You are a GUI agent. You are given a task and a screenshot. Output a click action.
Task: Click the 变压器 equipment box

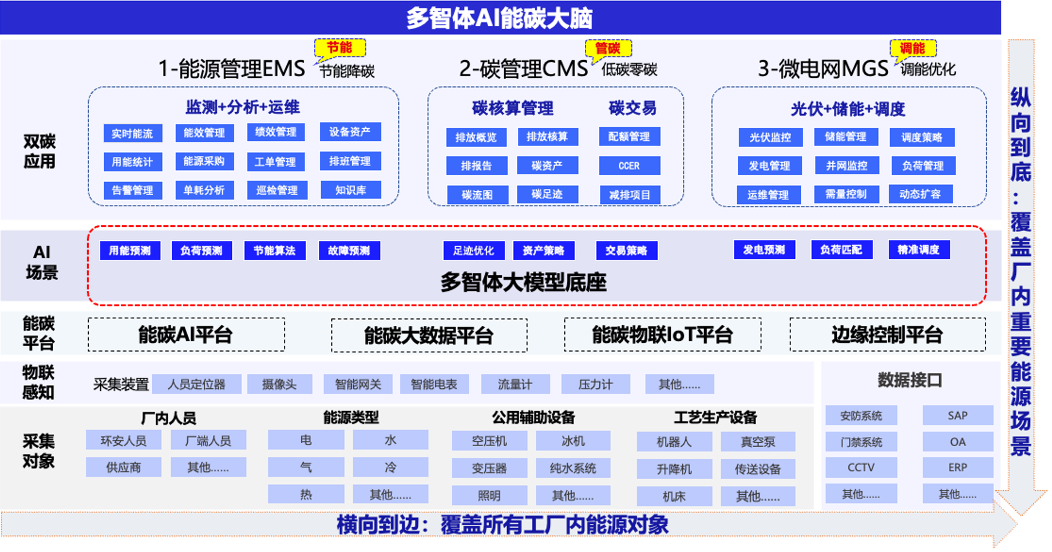tap(489, 468)
